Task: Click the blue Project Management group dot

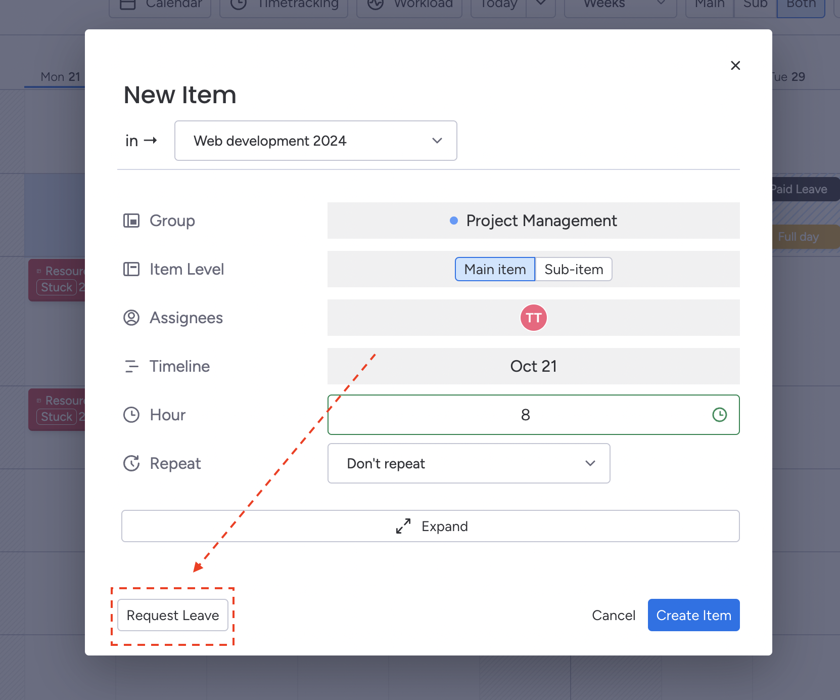Action: (x=454, y=221)
